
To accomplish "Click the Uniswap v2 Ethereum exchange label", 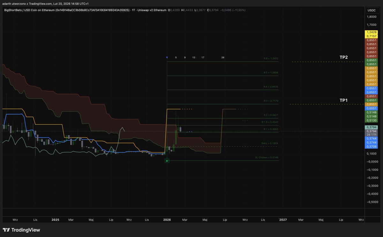I will point(152,10).
